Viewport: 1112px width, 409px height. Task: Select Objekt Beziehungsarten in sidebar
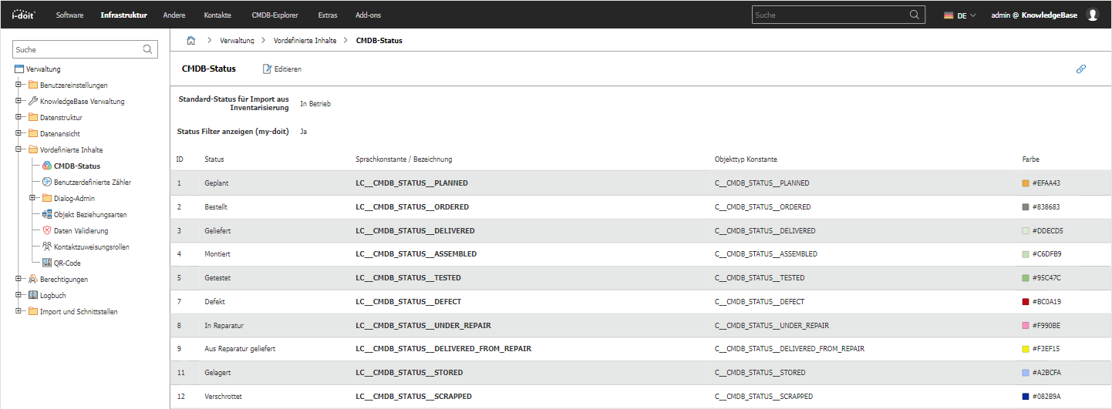(x=89, y=214)
